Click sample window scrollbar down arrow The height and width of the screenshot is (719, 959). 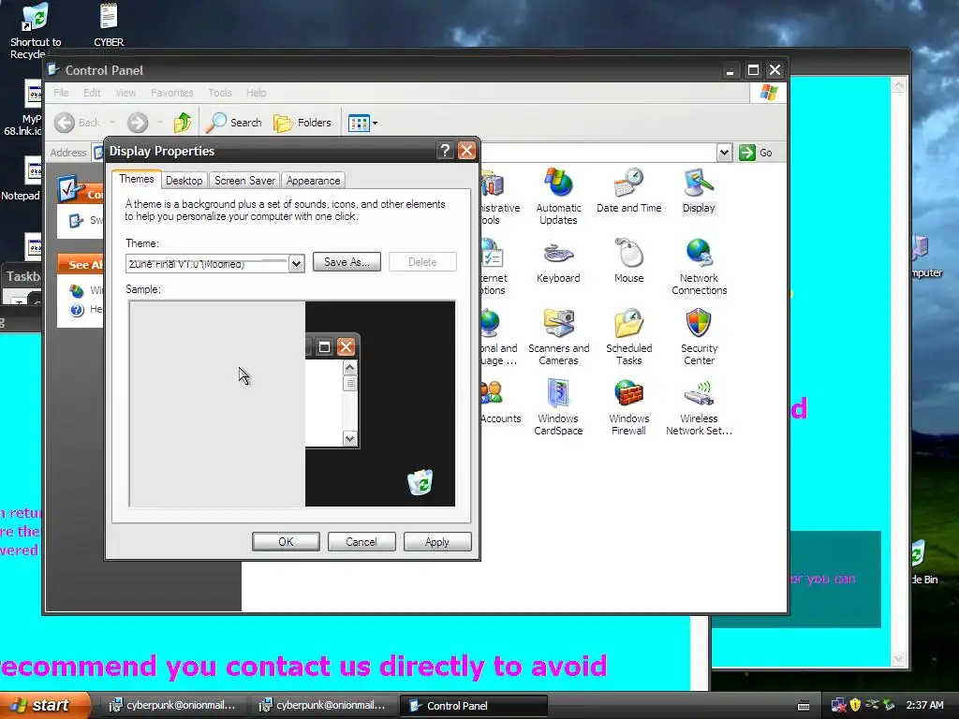pos(350,438)
